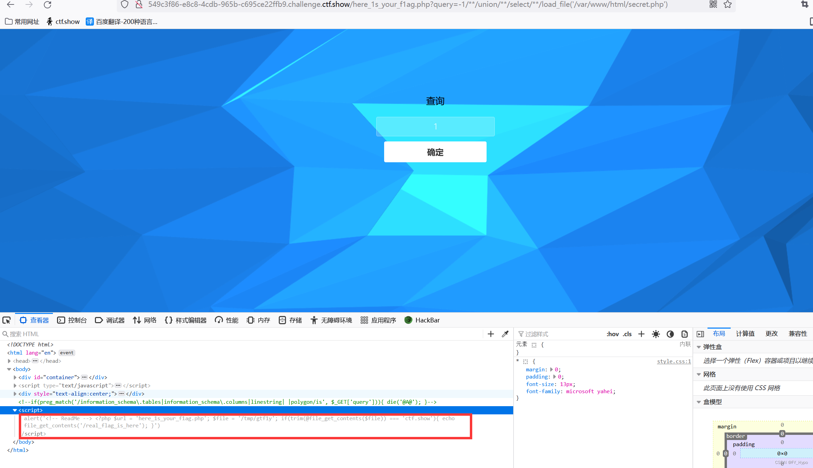Switch to the 计算值 computed tab
Image resolution: width=813 pixels, height=468 pixels.
pyautogui.click(x=745, y=334)
